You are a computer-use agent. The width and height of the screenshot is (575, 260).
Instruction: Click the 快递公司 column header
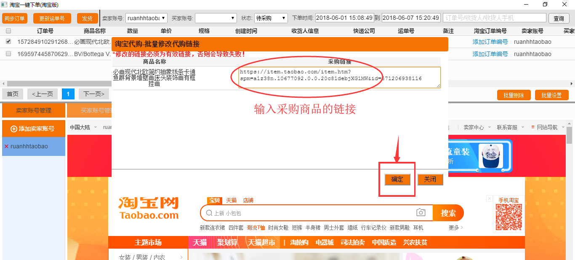pos(364,31)
